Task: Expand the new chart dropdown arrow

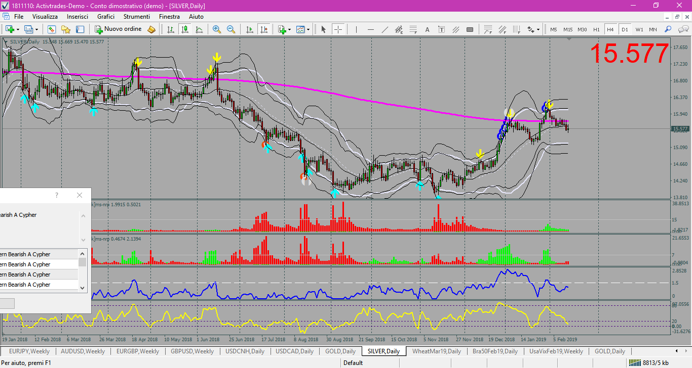Action: pos(18,29)
